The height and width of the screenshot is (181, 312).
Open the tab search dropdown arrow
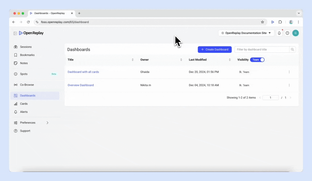click(299, 13)
